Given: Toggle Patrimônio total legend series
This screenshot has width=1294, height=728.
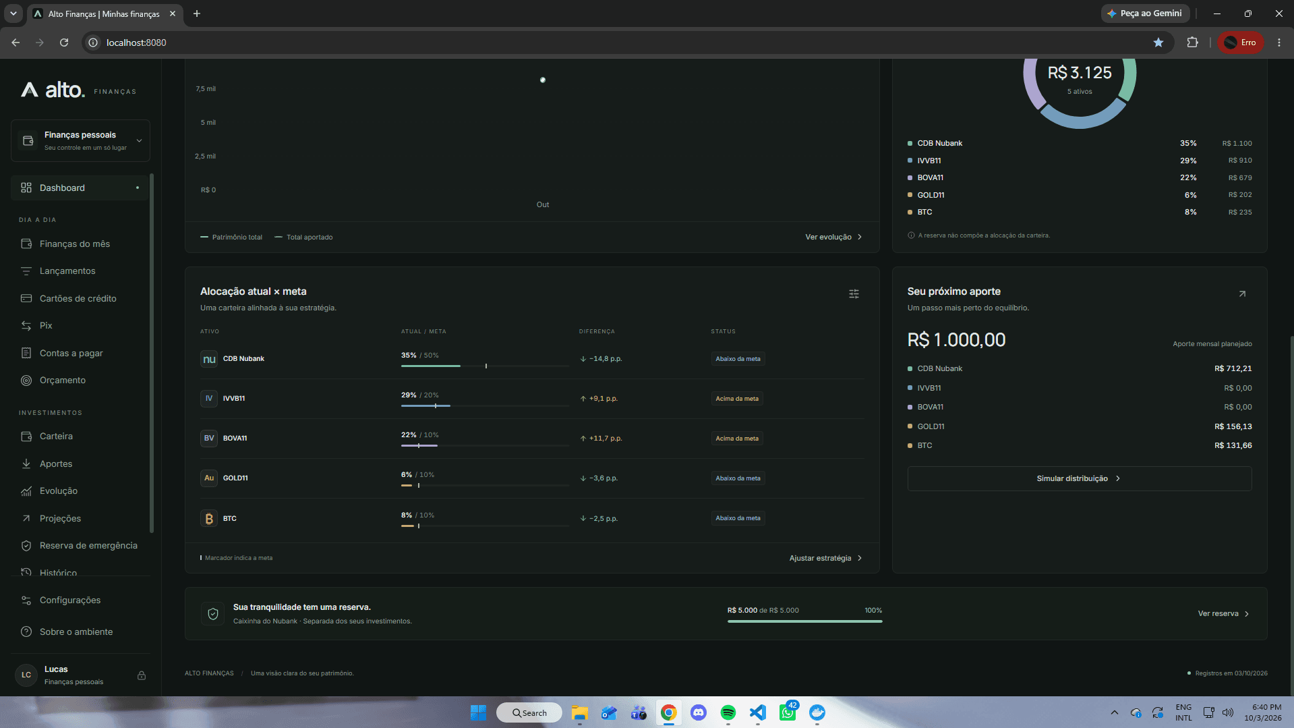Looking at the screenshot, I should pos(231,237).
